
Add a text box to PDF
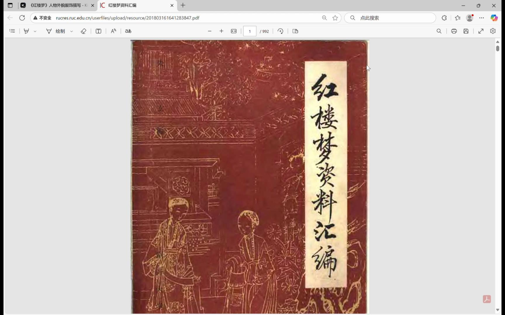pos(98,31)
